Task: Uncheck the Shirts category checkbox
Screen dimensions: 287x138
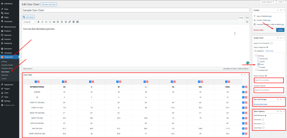Action: 258,64
